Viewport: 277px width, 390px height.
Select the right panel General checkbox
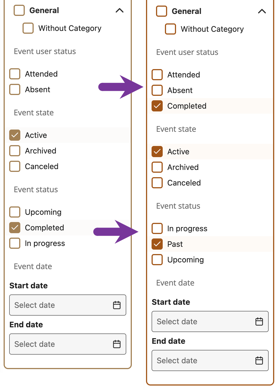(162, 11)
